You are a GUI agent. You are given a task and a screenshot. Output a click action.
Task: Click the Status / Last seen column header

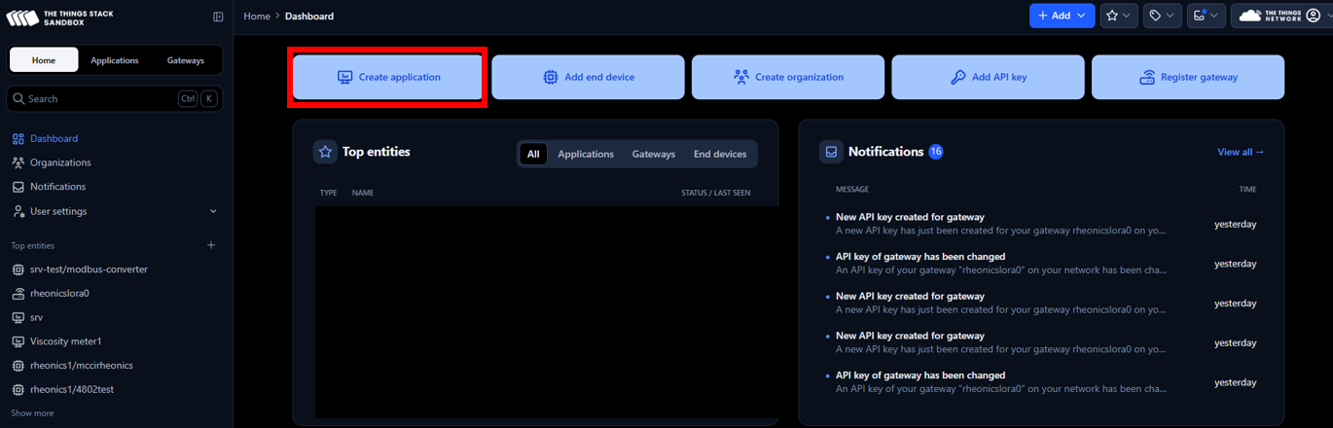pos(715,193)
